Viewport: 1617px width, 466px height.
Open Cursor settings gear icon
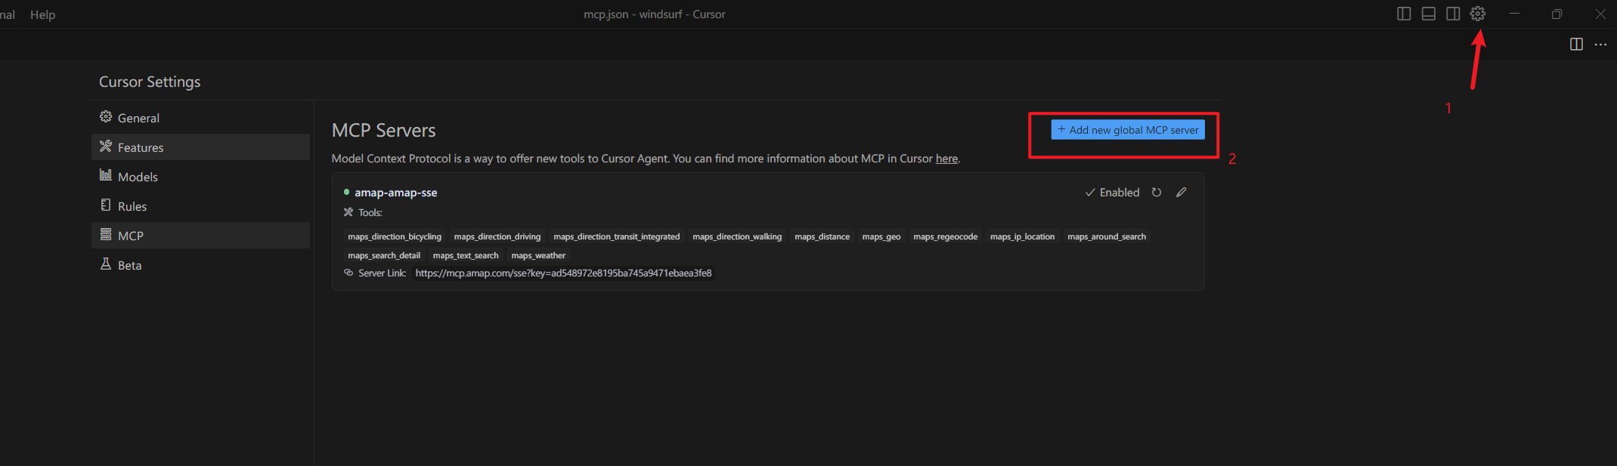click(1478, 14)
